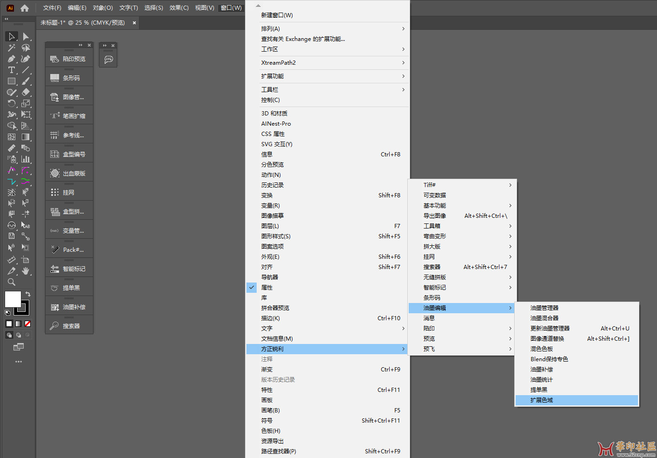The image size is (657, 458).
Task: Select the Magic Wand tool
Action: [12, 47]
